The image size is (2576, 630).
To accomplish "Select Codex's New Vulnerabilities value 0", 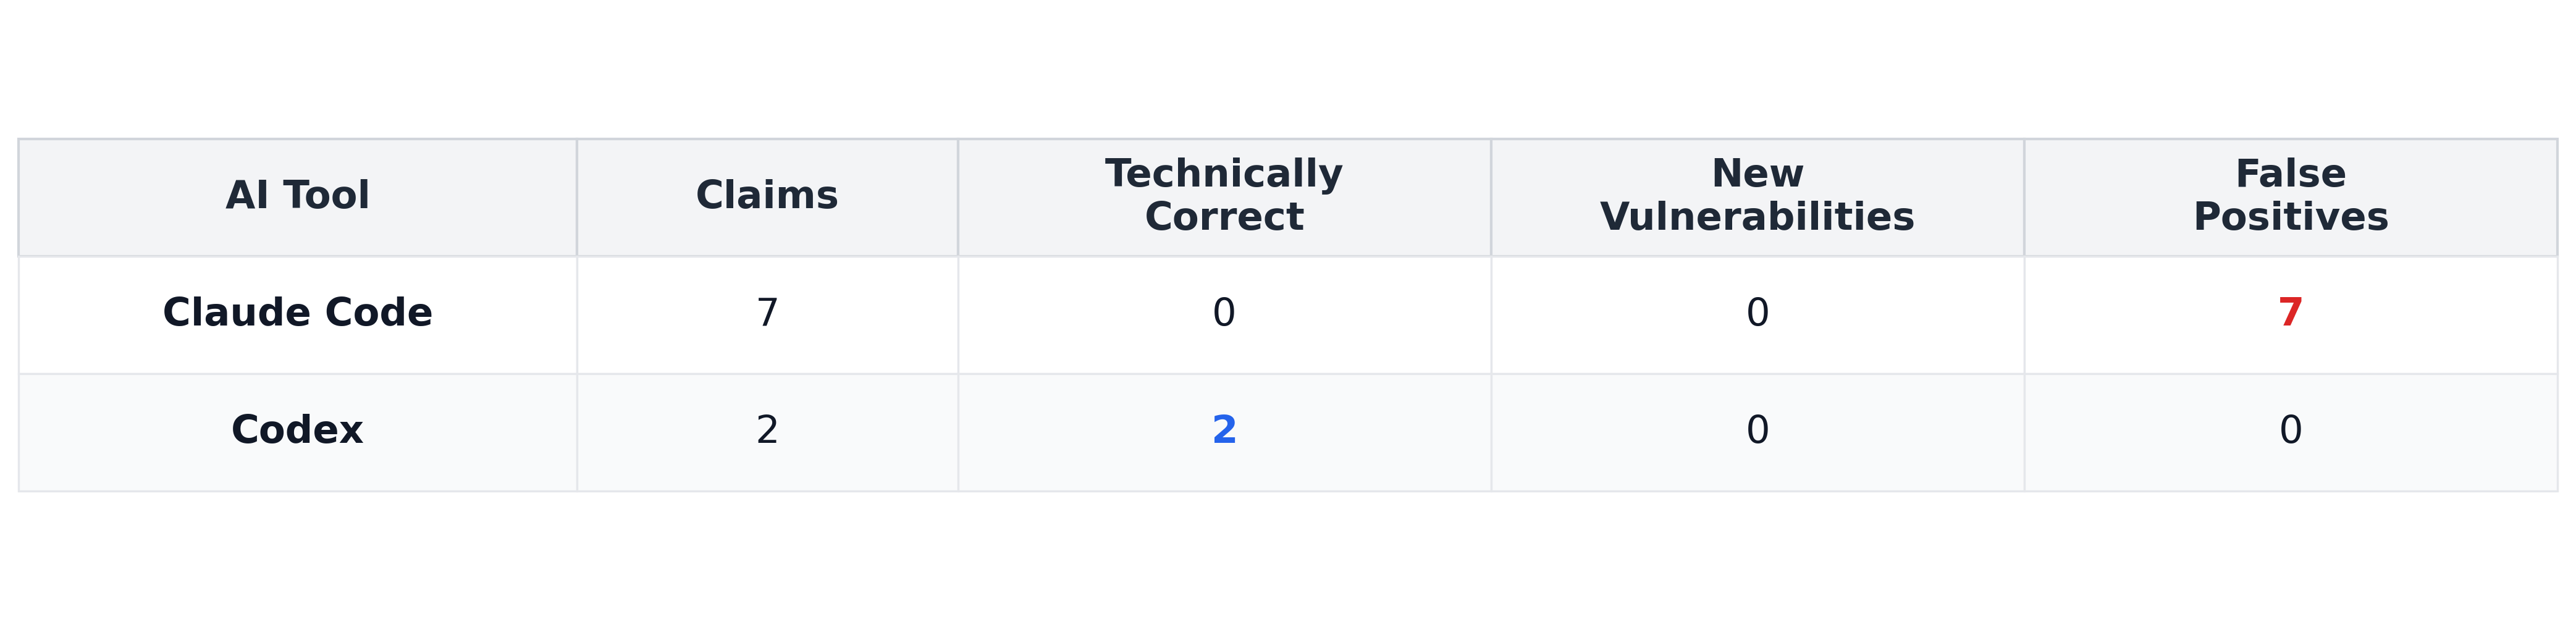I will [x=1757, y=430].
